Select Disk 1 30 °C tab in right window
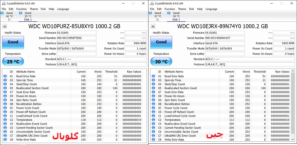The image size is (297, 145). tap(176, 16)
